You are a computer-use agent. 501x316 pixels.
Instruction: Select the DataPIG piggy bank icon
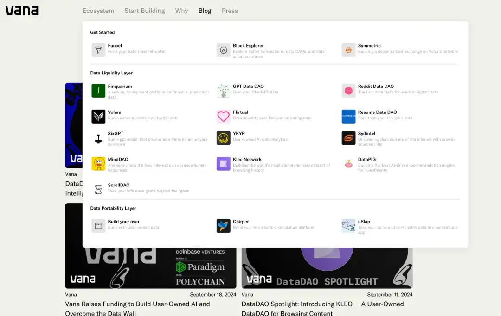click(348, 164)
